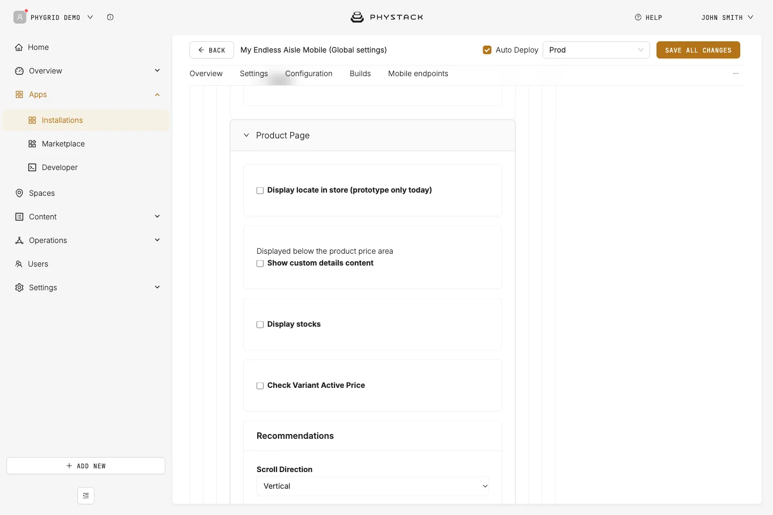The height and width of the screenshot is (515, 773).
Task: Open the Prod environment dropdown
Action: (596, 50)
